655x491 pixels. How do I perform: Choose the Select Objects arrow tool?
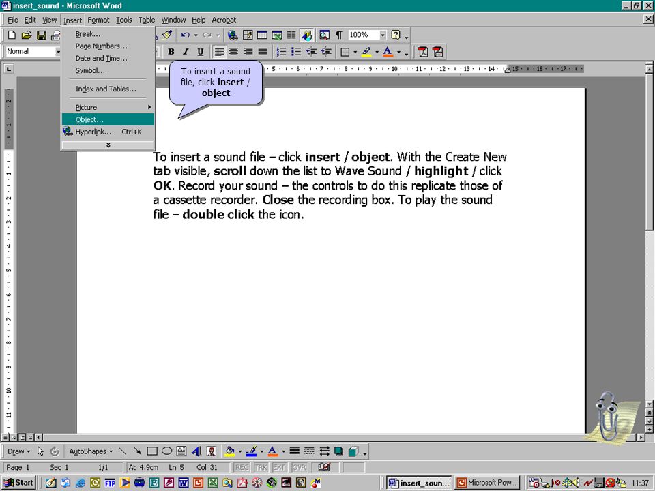(x=40, y=451)
